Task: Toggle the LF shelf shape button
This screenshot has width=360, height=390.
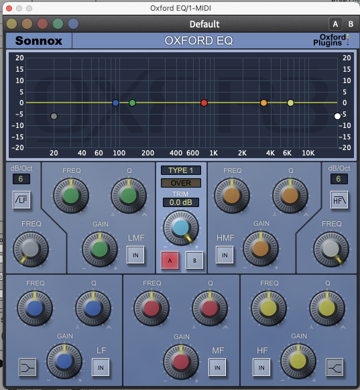Action: 27,367
